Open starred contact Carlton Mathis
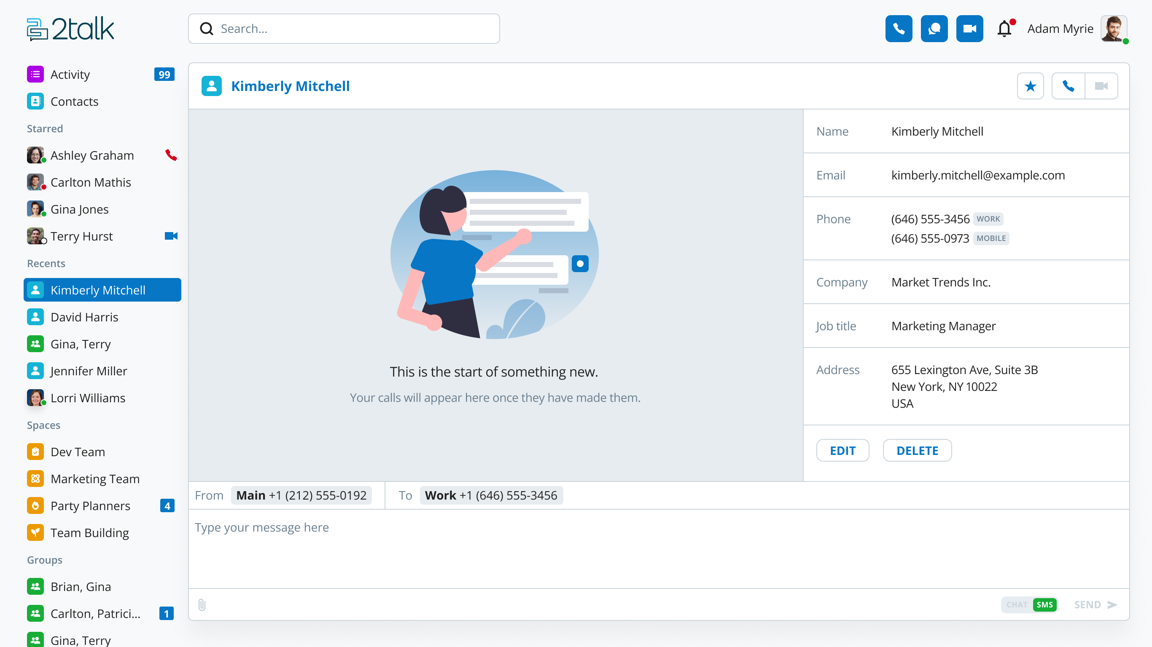This screenshot has height=647, width=1152. point(102,182)
